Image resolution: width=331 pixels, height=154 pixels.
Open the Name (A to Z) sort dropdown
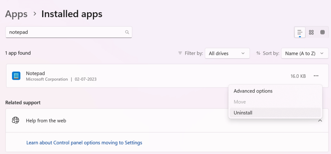(x=304, y=53)
